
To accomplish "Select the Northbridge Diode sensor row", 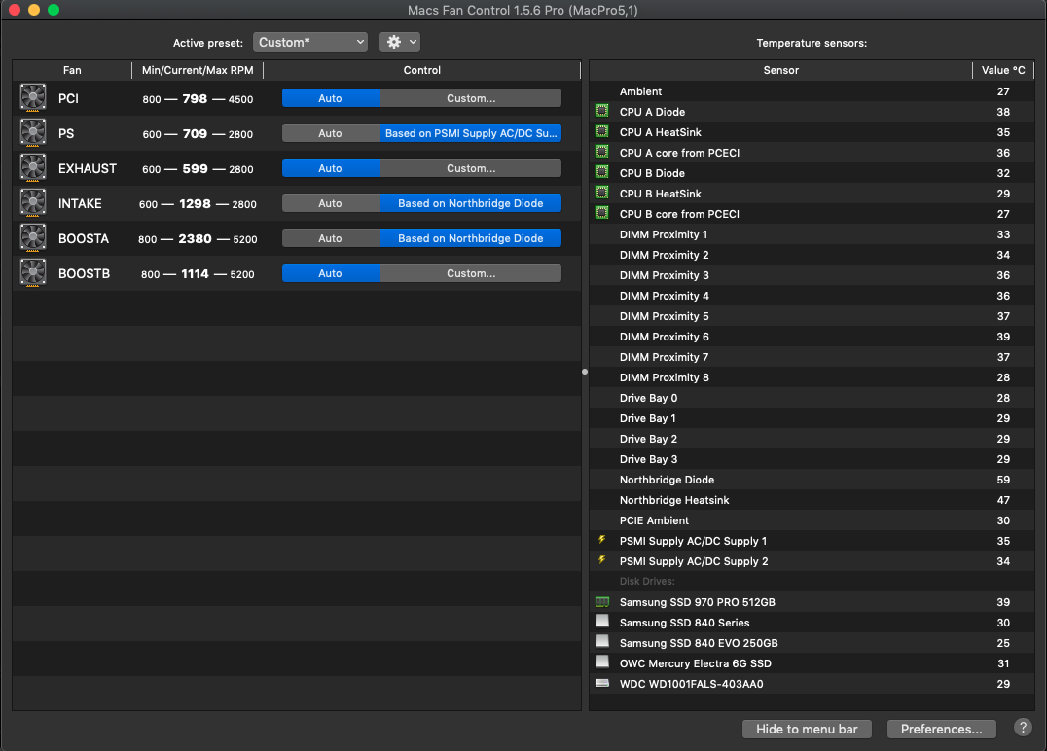I will pos(812,480).
